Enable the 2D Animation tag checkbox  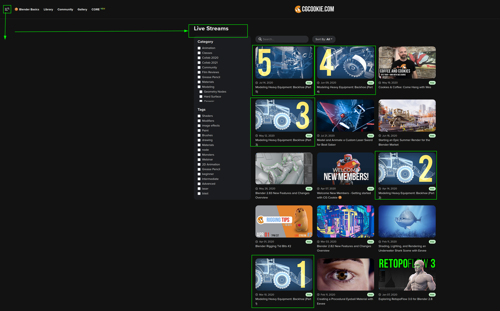click(199, 164)
